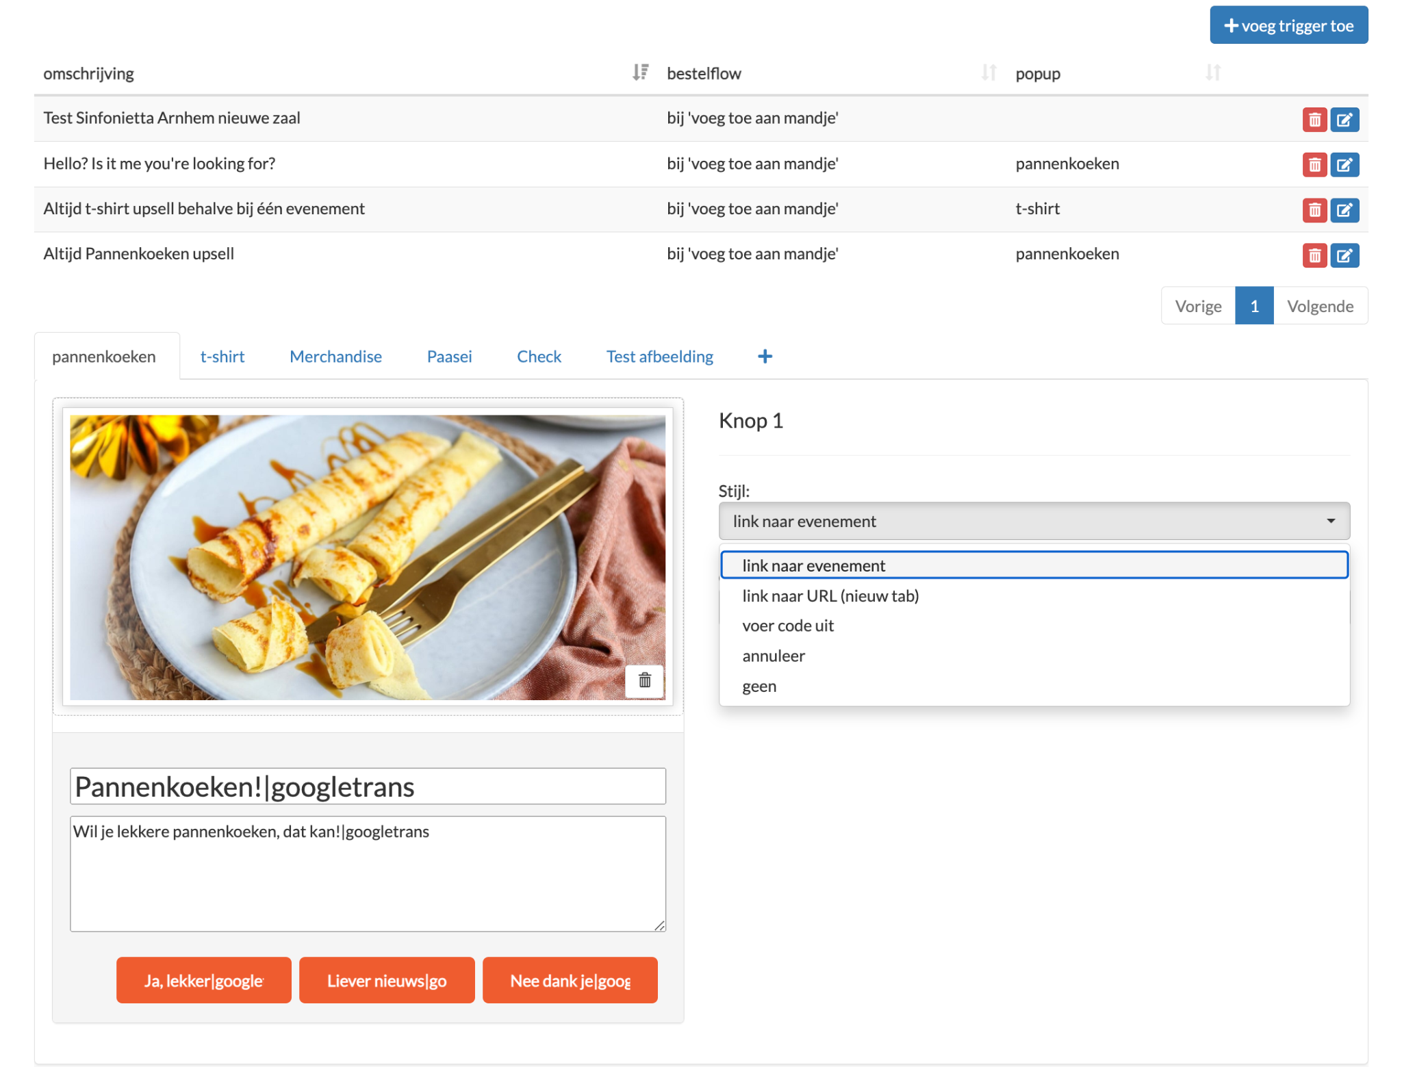Add a new popup tab with plus icon
Image resolution: width=1402 pixels, height=1067 pixels.
(x=765, y=357)
